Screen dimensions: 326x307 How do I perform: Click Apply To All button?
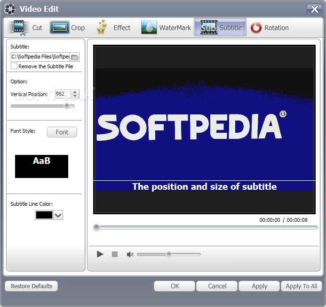[x=301, y=286]
